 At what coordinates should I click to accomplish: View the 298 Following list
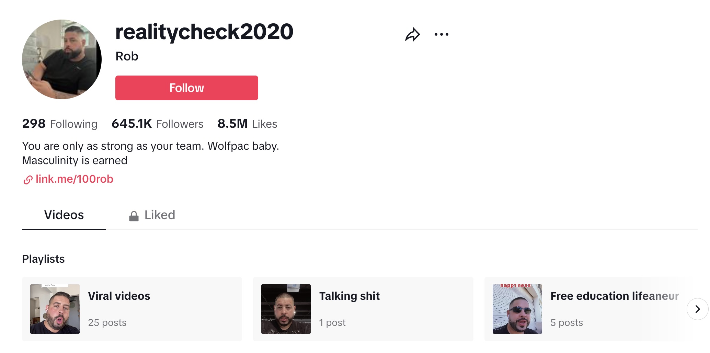click(x=60, y=124)
